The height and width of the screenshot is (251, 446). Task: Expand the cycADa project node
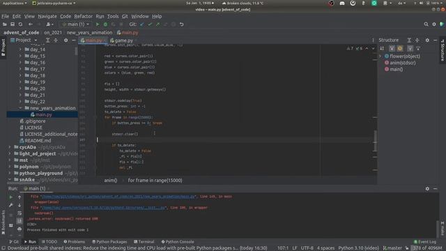coord(10,147)
